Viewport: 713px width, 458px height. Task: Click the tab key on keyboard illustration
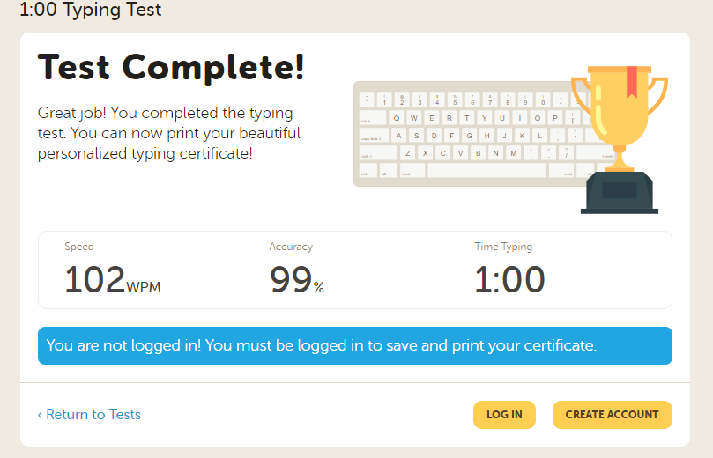[371, 118]
